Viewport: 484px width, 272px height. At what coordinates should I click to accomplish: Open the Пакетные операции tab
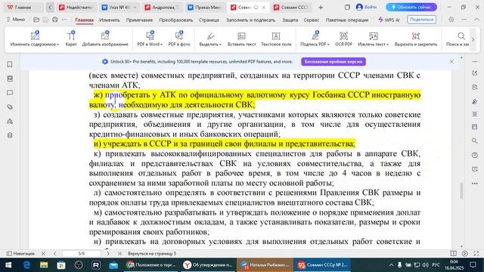pyautogui.click(x=347, y=20)
